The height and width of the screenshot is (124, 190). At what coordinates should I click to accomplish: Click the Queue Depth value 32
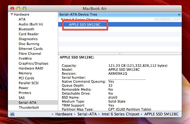(x=110, y=85)
